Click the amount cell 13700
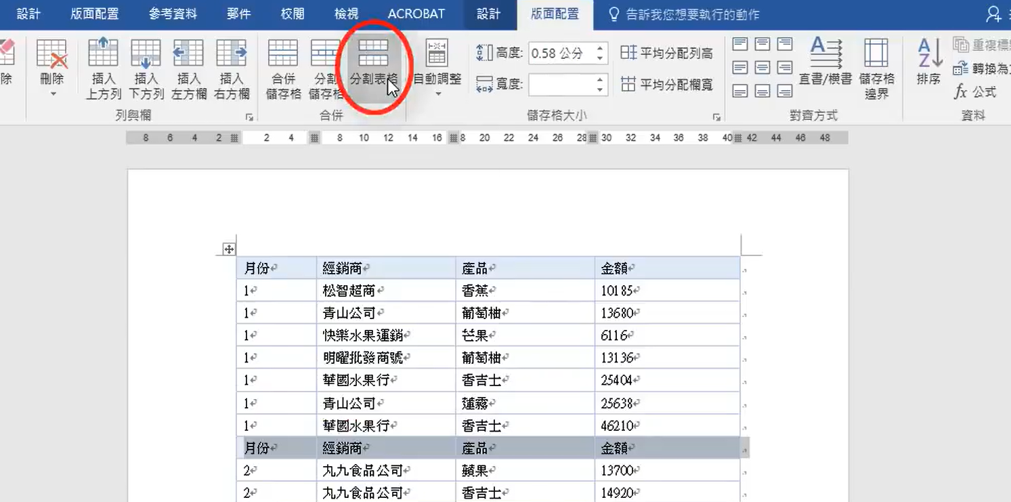Screen dimensions: 1011x502 coord(667,470)
